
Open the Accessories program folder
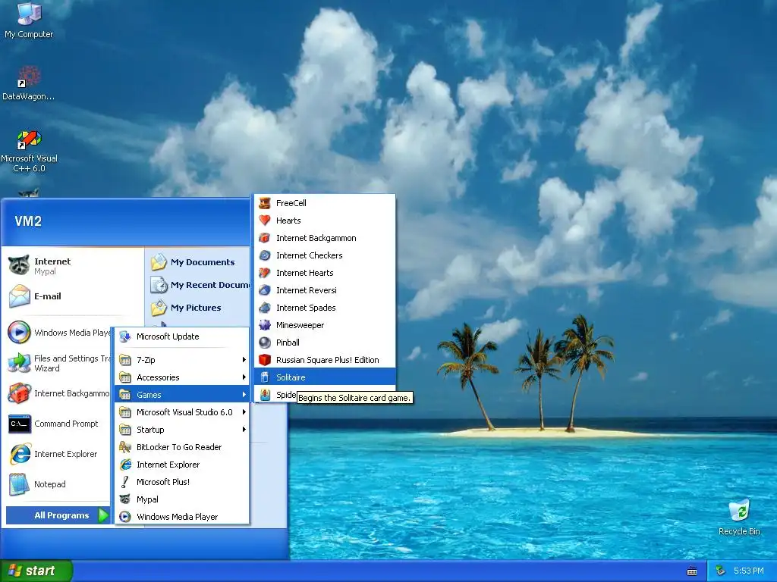coord(182,377)
